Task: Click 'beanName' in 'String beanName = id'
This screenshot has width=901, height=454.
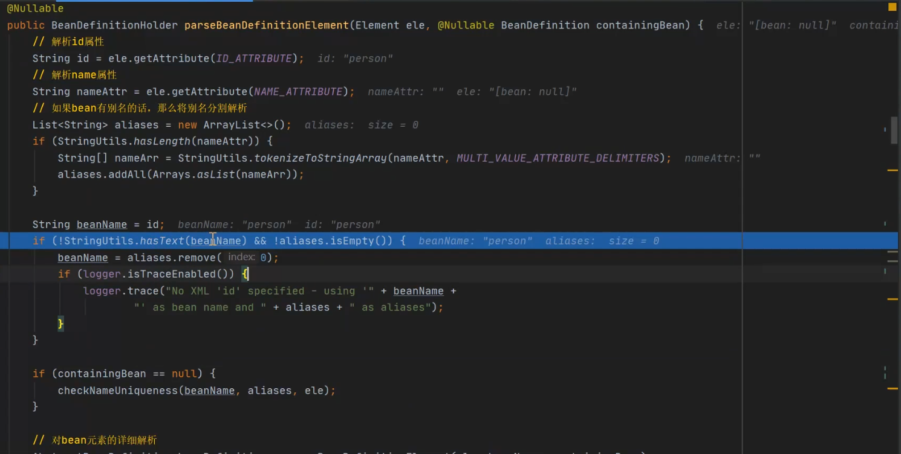Action: (x=102, y=225)
